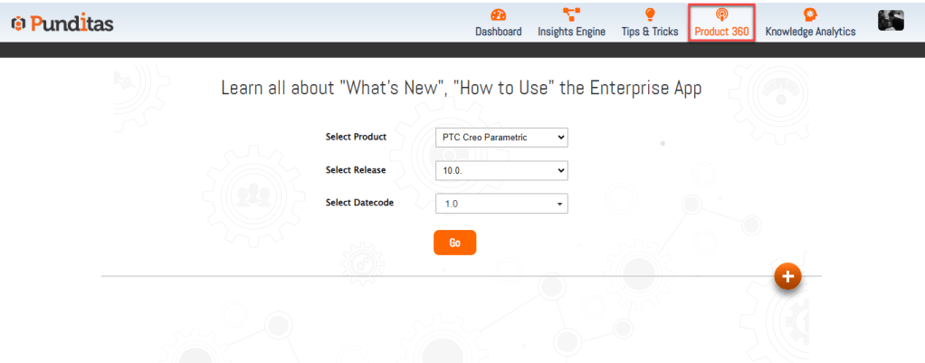Select the Tips & Tricks text label
This screenshot has width=925, height=363.
click(x=649, y=32)
